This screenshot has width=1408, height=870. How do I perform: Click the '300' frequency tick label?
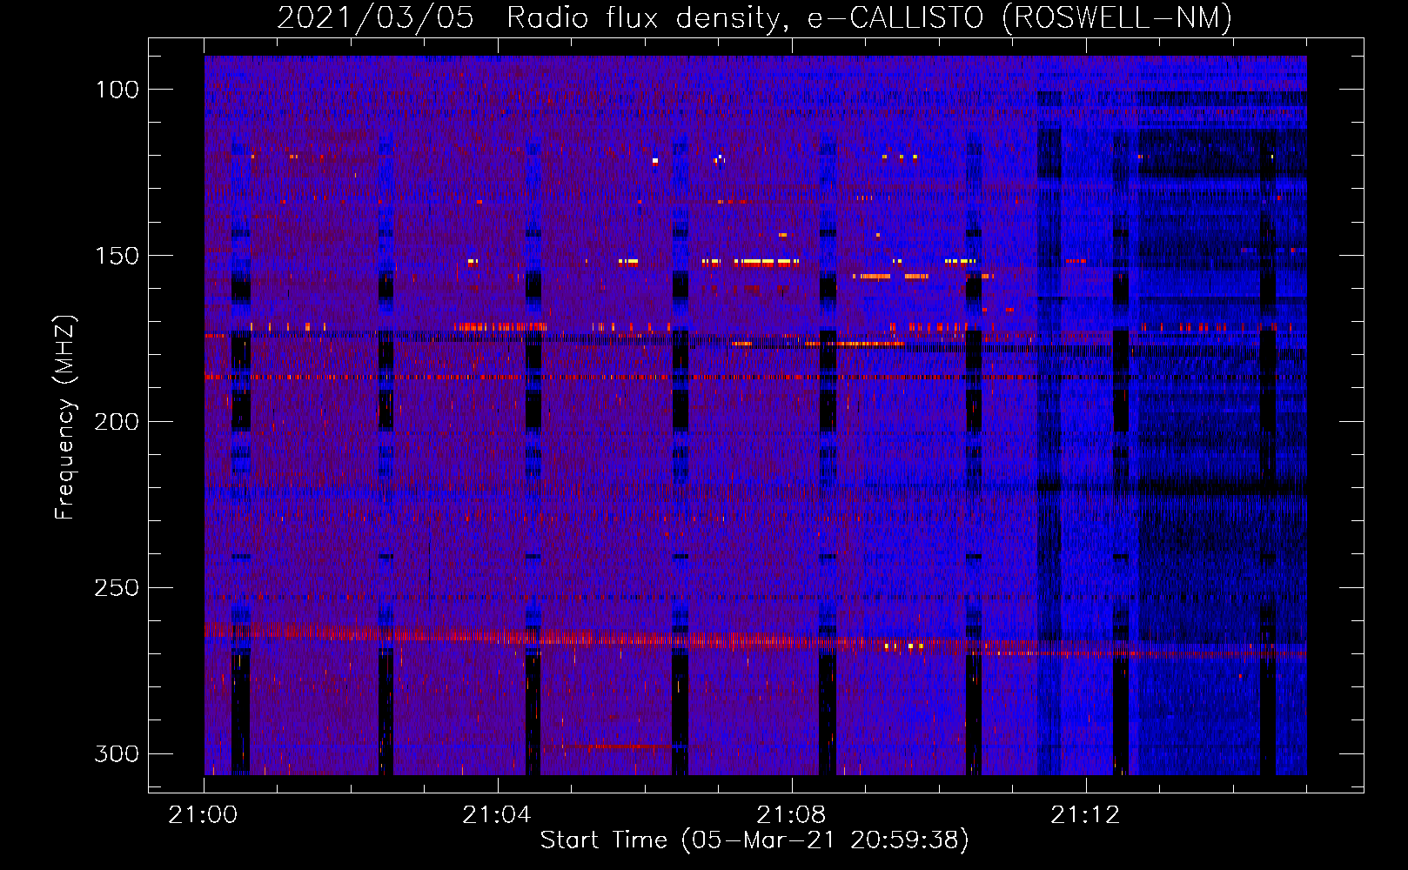(117, 753)
